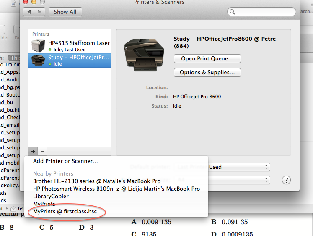The image size is (313, 236).
Task: Click the minus remove printer button
Action: point(42,152)
